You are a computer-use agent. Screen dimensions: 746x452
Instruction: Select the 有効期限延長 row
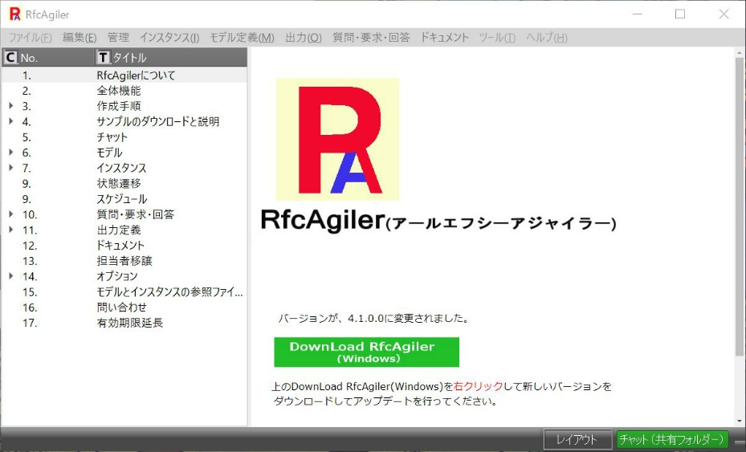tap(124, 323)
